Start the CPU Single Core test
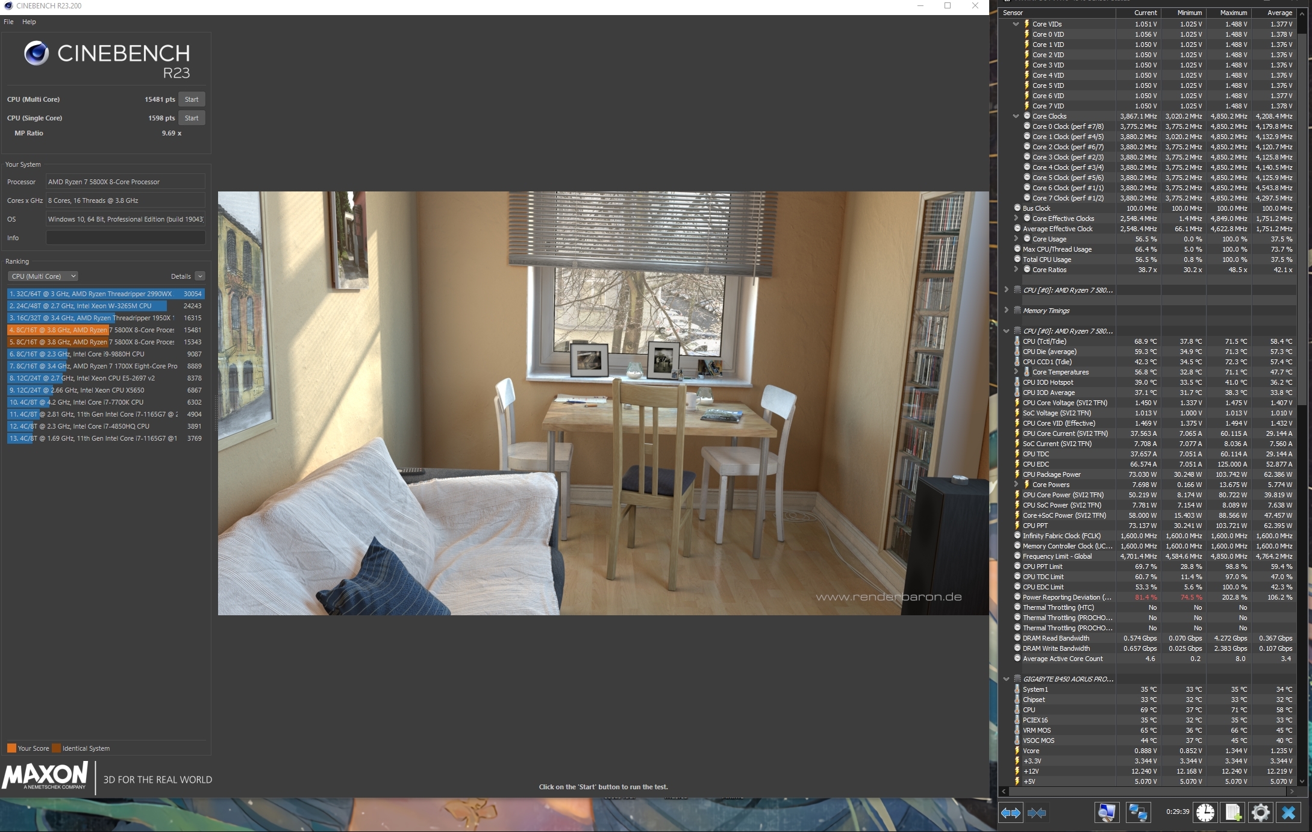Viewport: 1312px width, 832px height. pos(192,118)
